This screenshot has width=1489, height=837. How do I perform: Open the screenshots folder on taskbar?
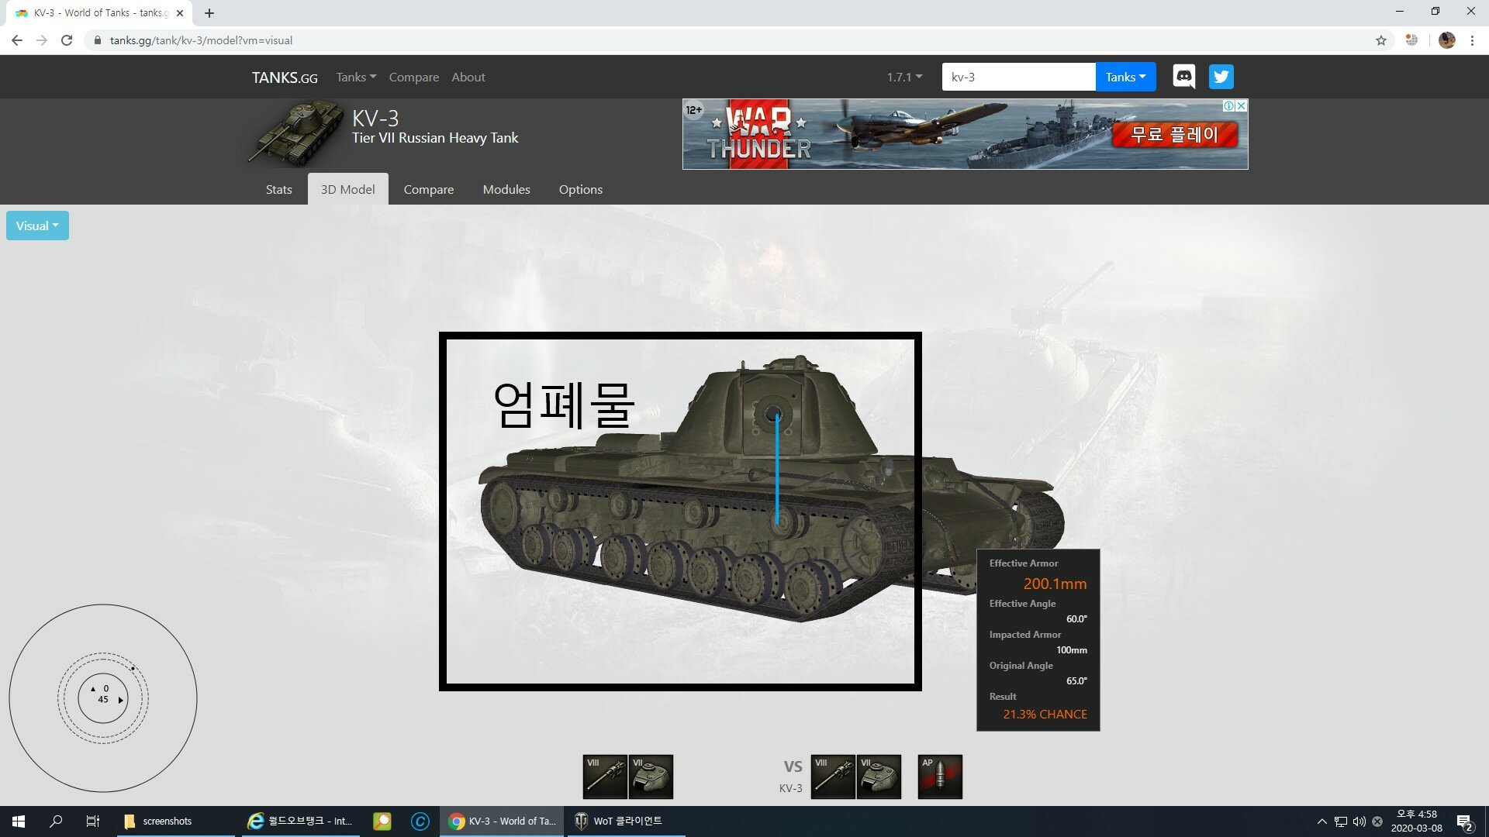(x=175, y=821)
